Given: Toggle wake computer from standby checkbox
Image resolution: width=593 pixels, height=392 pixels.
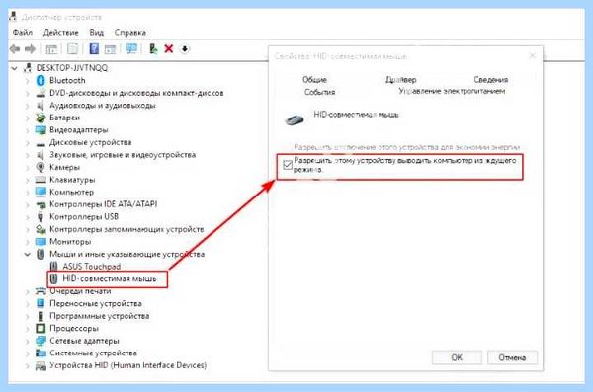Looking at the screenshot, I should click(288, 165).
